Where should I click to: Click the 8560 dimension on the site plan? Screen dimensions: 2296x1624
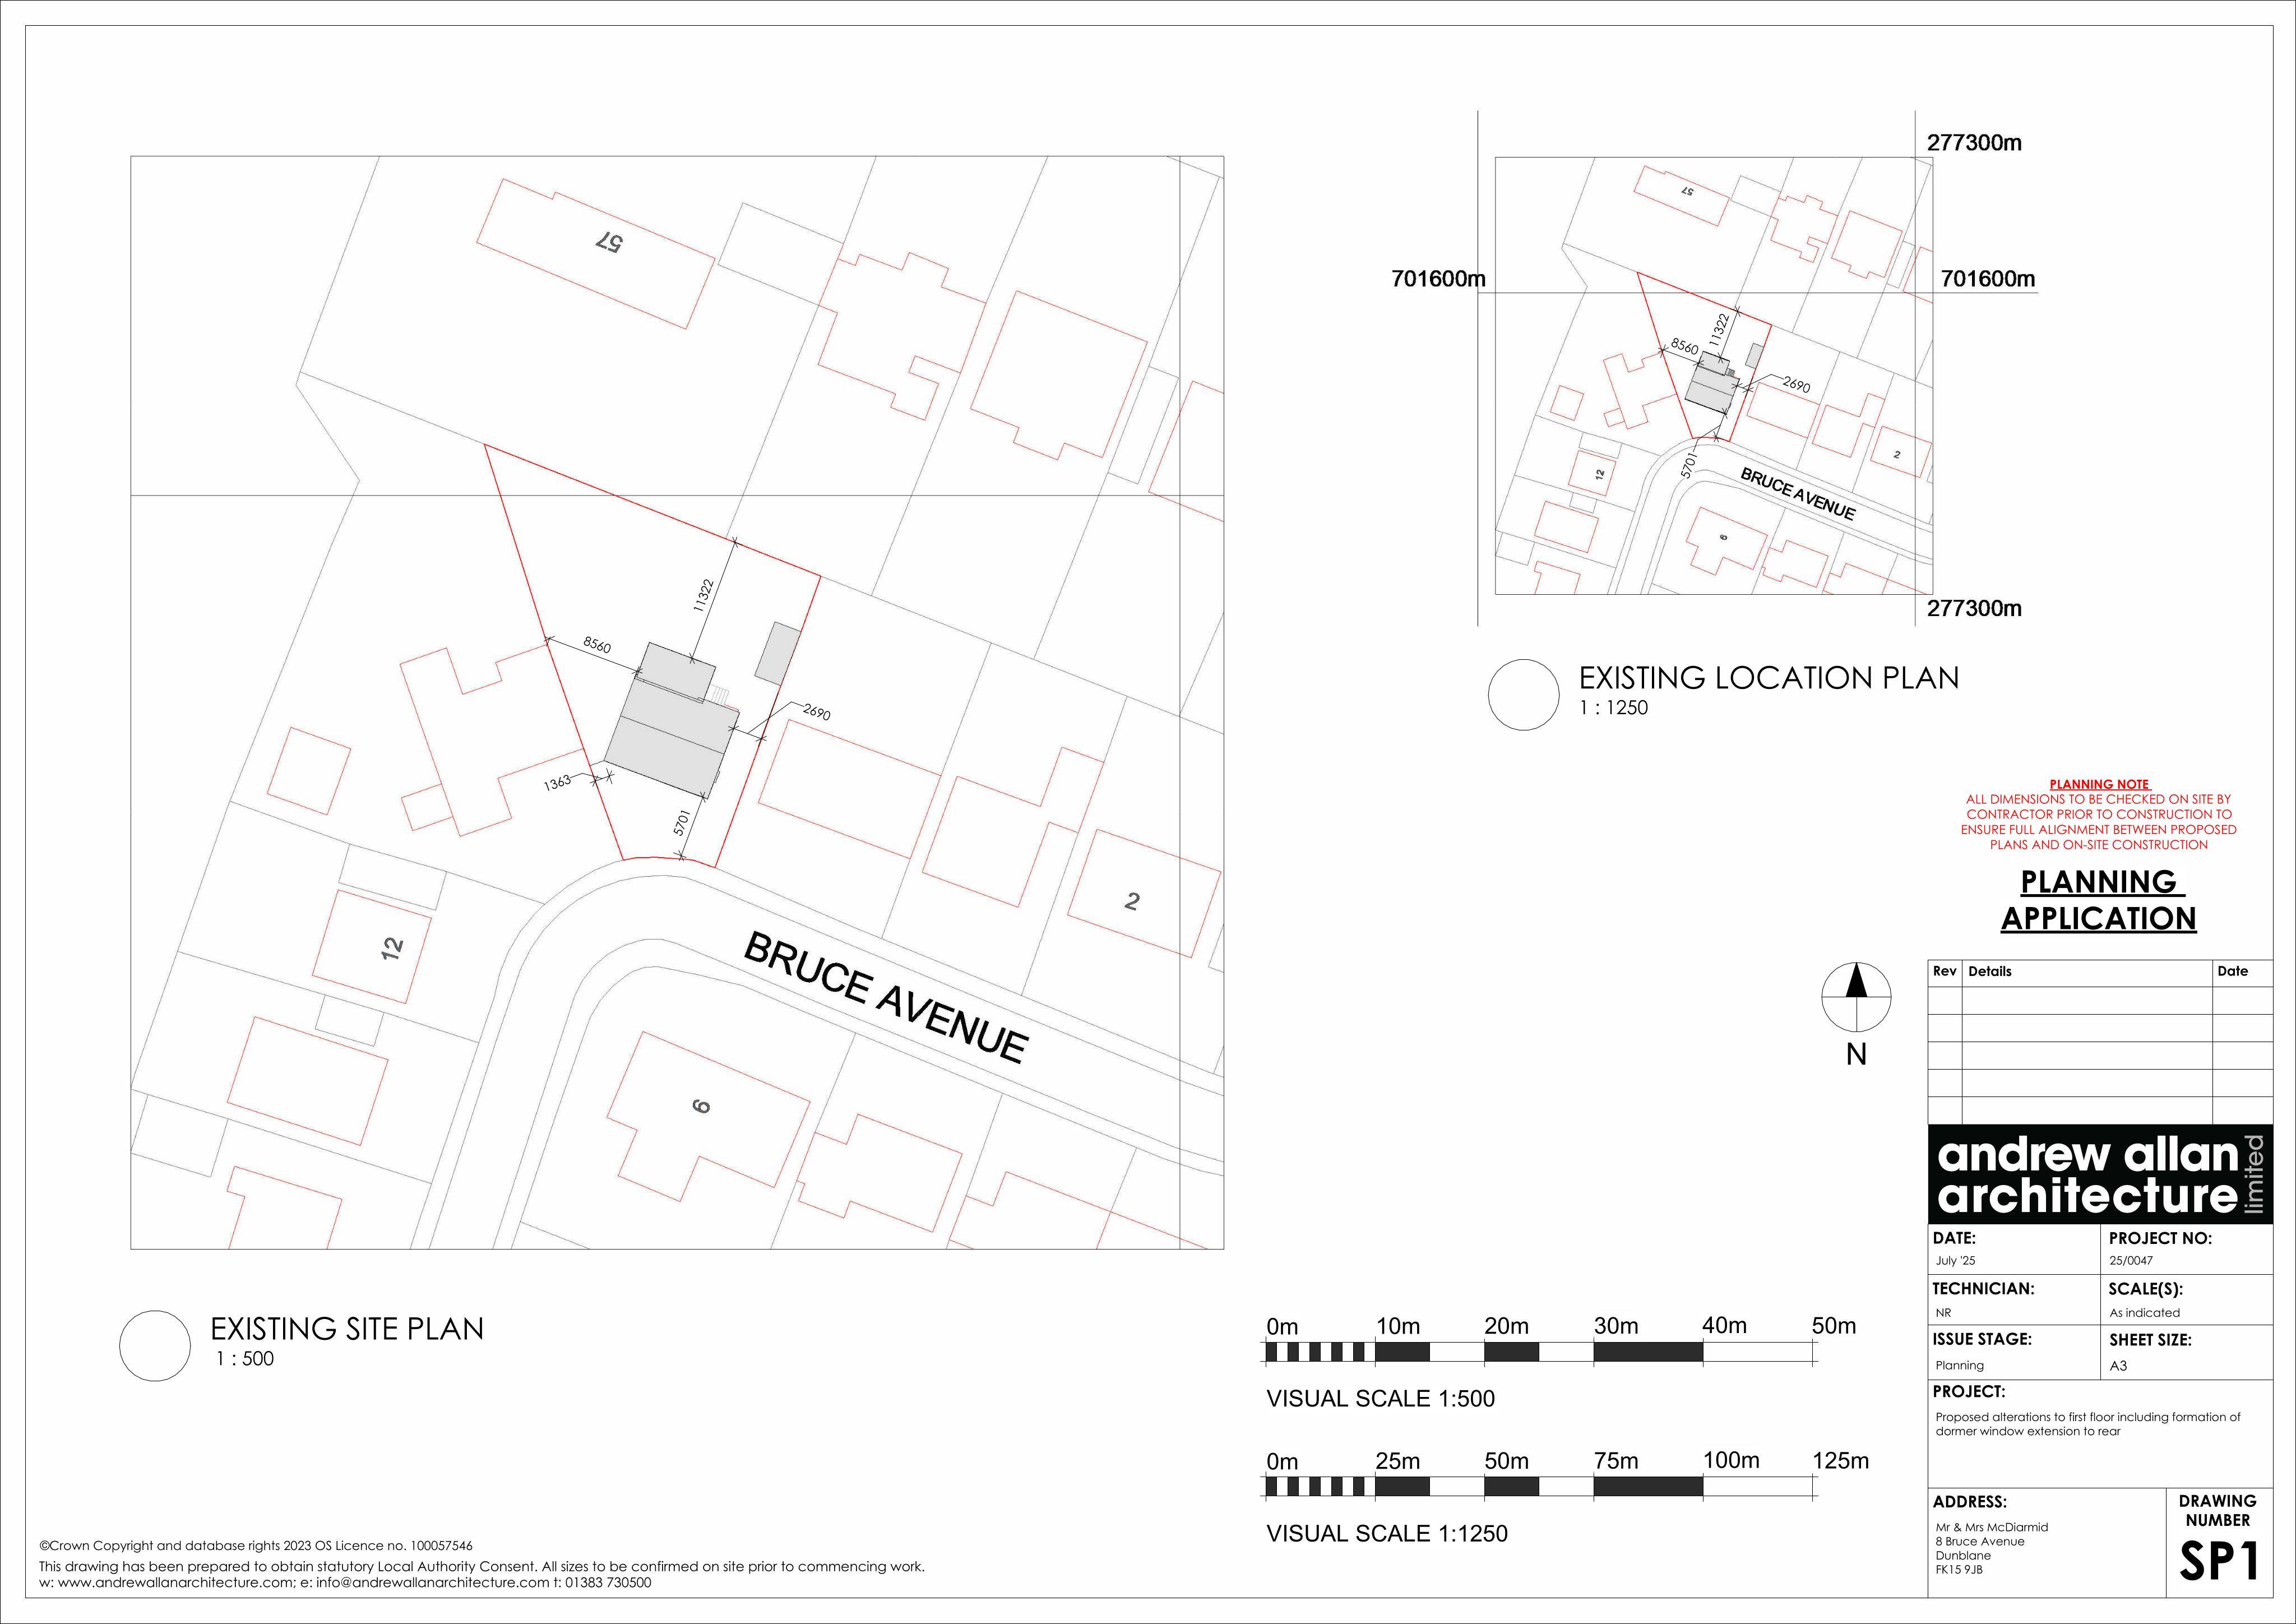tap(596, 645)
